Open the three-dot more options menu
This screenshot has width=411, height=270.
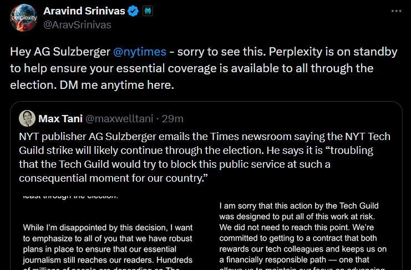point(395,11)
